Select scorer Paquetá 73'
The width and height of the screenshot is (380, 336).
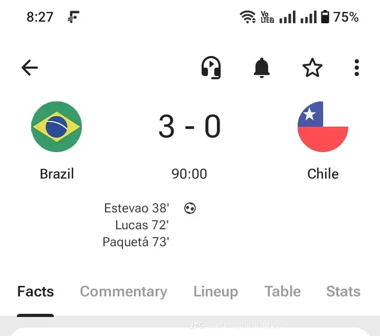(136, 242)
